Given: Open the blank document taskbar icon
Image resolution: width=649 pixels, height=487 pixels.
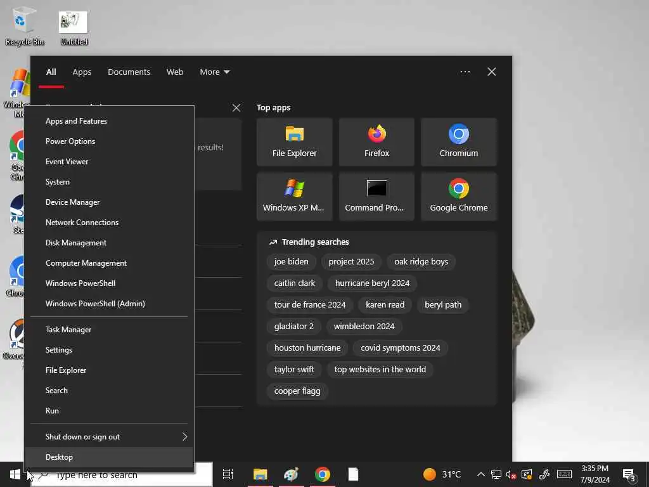Looking at the screenshot, I should point(353,474).
